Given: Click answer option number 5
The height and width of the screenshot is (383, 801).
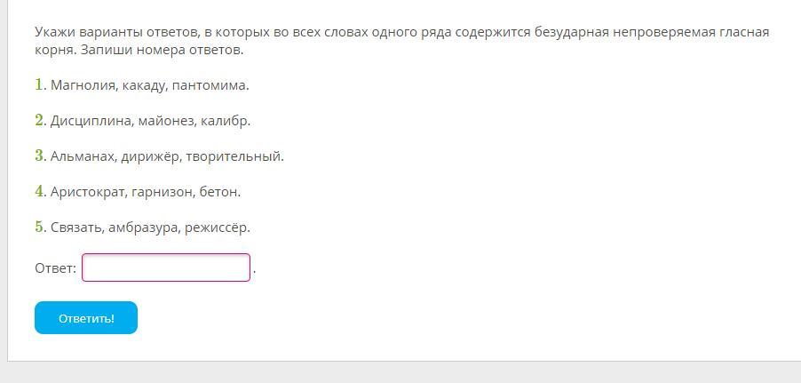Looking at the screenshot, I should [142, 227].
